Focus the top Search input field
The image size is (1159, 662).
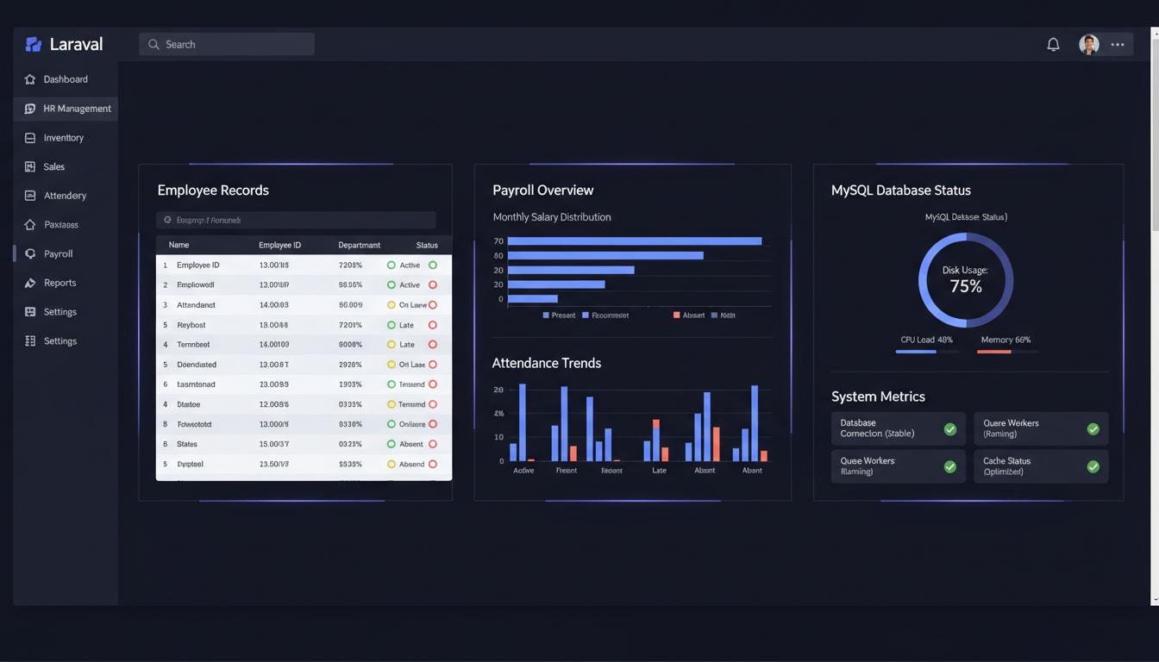(227, 44)
